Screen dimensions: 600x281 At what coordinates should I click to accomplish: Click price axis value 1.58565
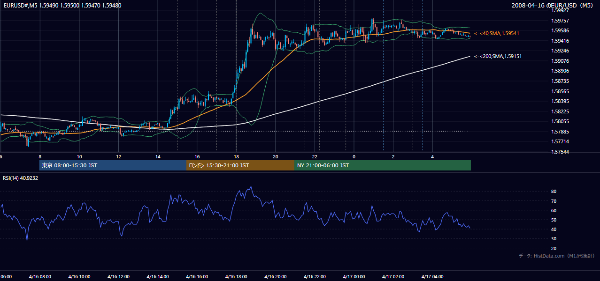(560, 91)
